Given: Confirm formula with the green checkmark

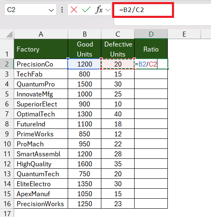Looking at the screenshot, I should pos(86,10).
